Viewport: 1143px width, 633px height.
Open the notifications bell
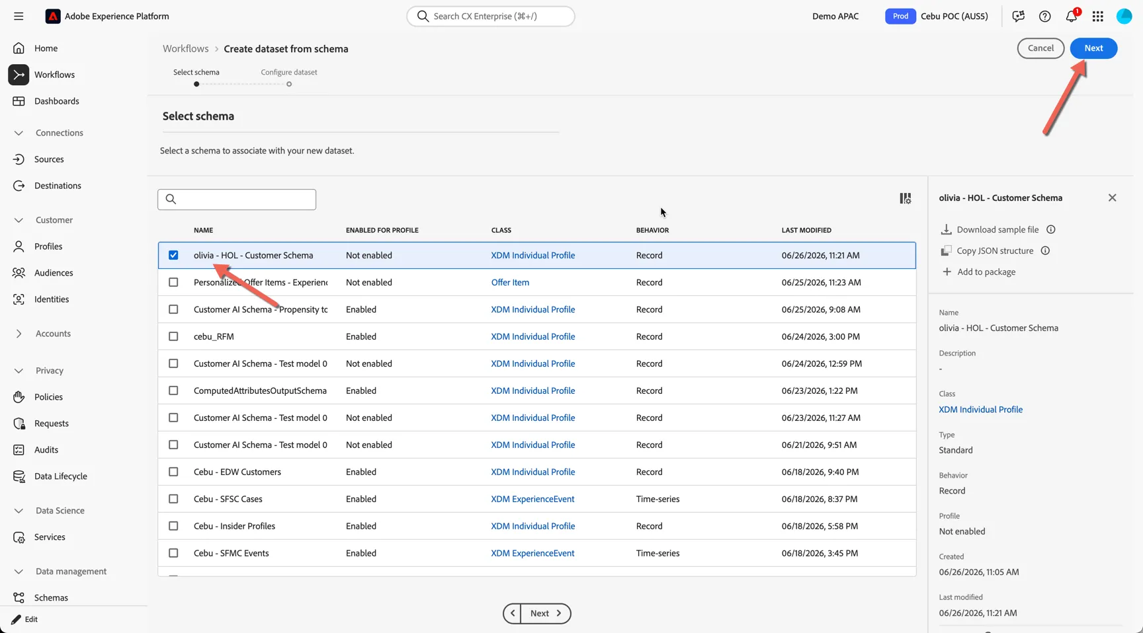point(1072,16)
